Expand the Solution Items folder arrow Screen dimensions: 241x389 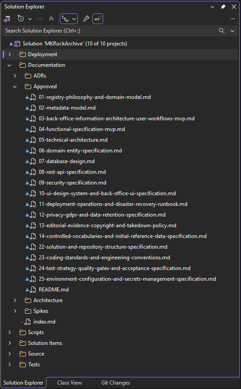10,343
